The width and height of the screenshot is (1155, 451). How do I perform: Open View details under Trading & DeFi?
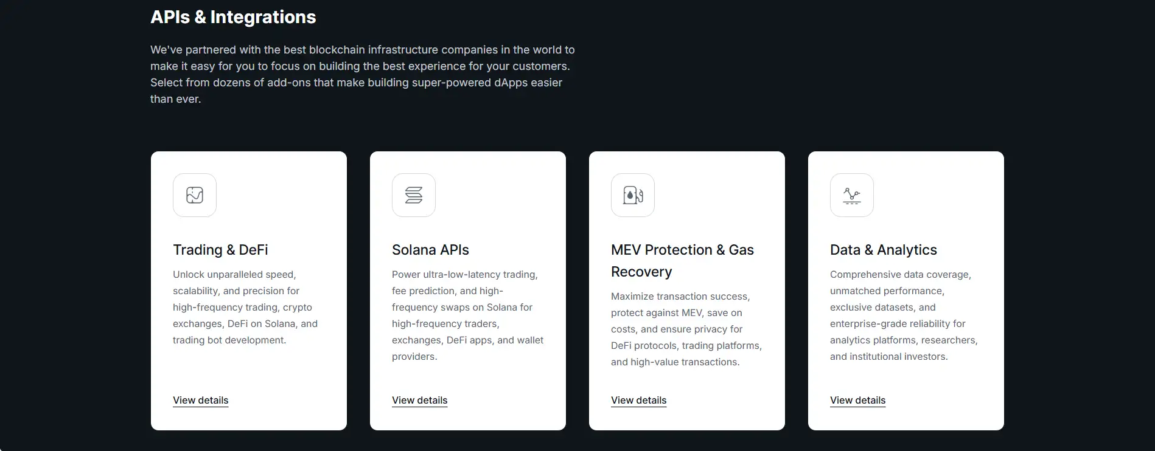click(x=201, y=400)
